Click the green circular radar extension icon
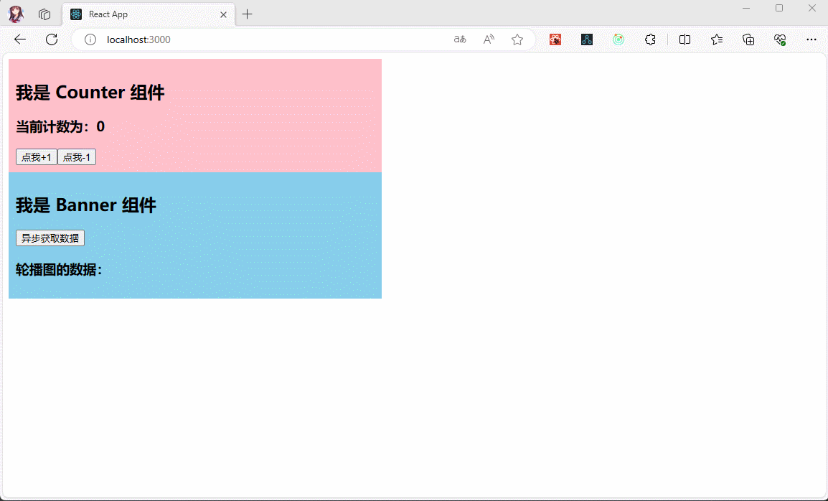 click(x=618, y=39)
